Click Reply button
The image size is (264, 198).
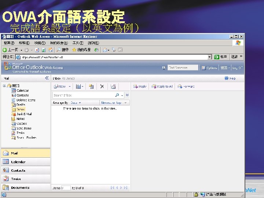point(140,87)
